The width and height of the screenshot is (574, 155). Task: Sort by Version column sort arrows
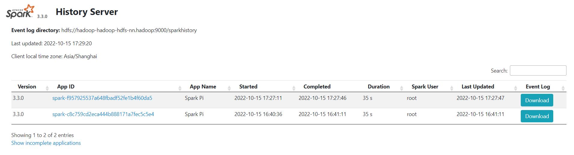click(47, 88)
